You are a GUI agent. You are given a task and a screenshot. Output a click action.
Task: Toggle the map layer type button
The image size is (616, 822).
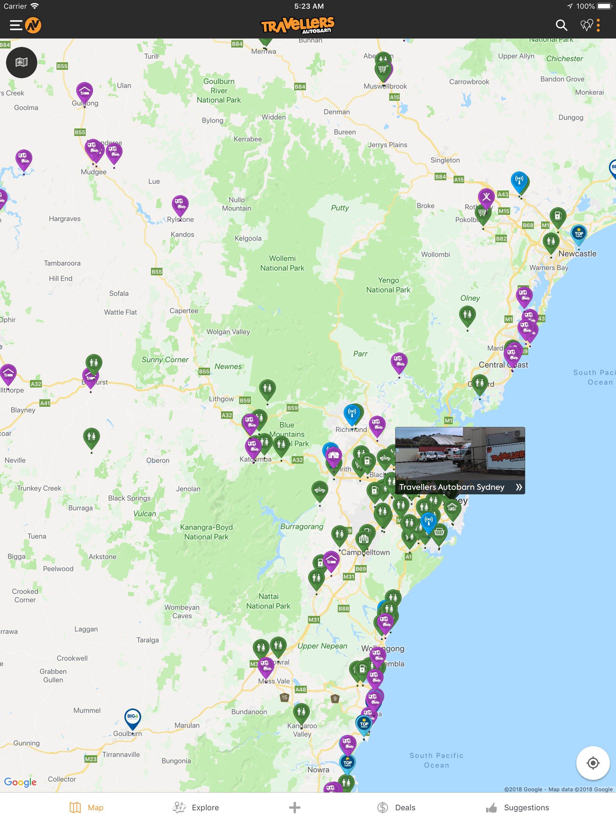click(22, 62)
